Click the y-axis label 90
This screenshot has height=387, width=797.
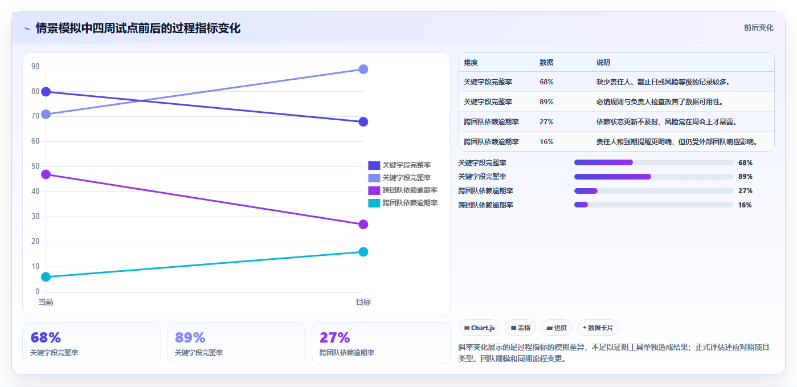pyautogui.click(x=35, y=67)
